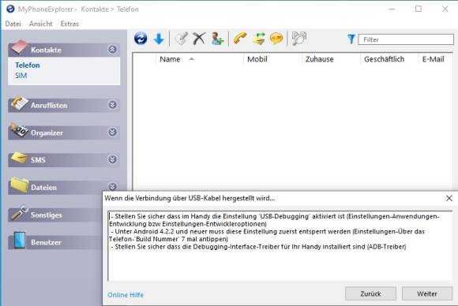This screenshot has width=458, height=306.
Task: Expand the Dateien section chevron
Action: point(112,186)
